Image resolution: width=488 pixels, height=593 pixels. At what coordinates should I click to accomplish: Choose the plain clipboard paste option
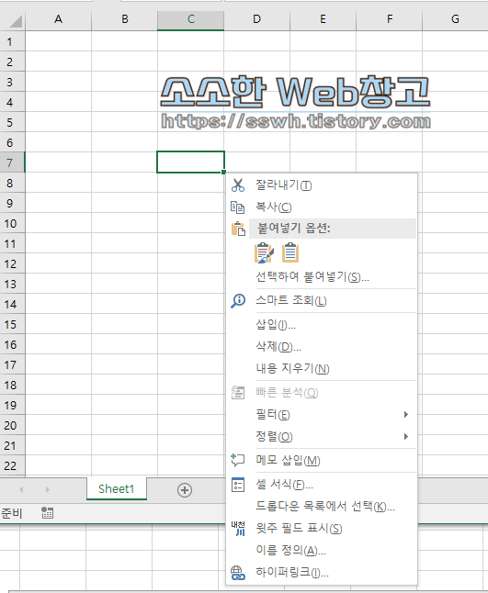tap(290, 252)
